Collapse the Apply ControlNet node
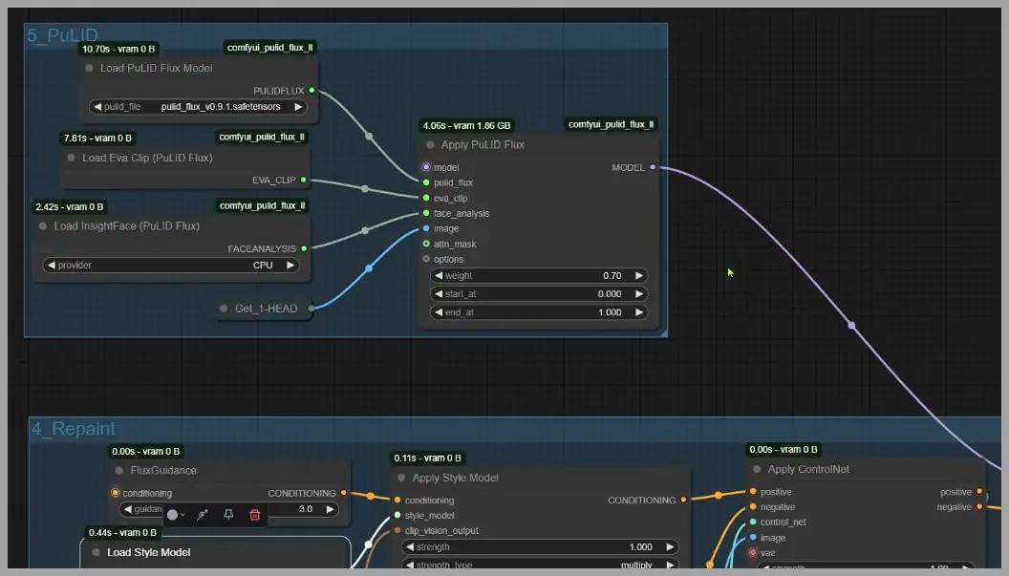Image resolution: width=1009 pixels, height=576 pixels. point(757,469)
